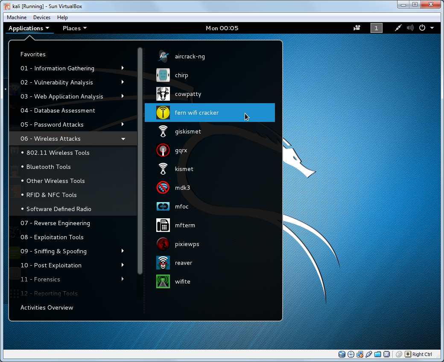Open the Machine menu
The height and width of the screenshot is (362, 444).
tap(16, 17)
